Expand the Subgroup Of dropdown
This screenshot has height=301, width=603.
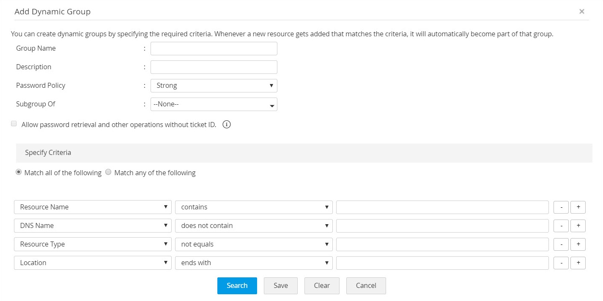pyautogui.click(x=214, y=104)
